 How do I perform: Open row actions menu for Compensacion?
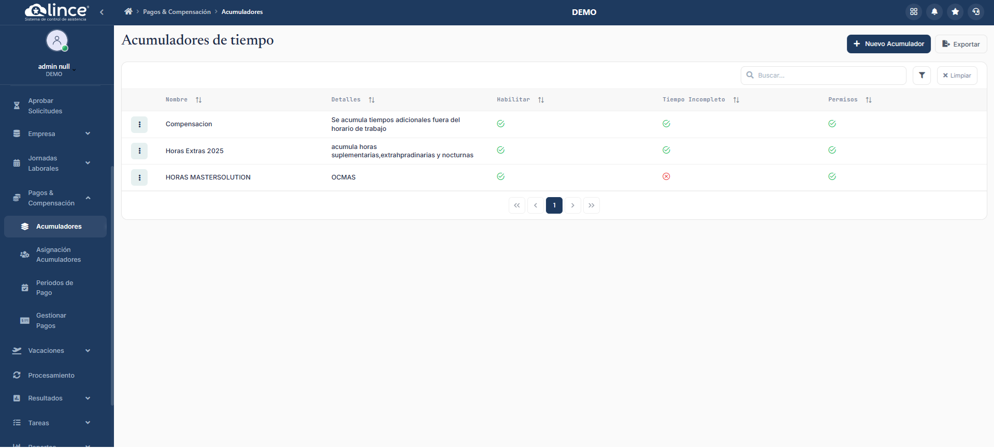pyautogui.click(x=139, y=124)
